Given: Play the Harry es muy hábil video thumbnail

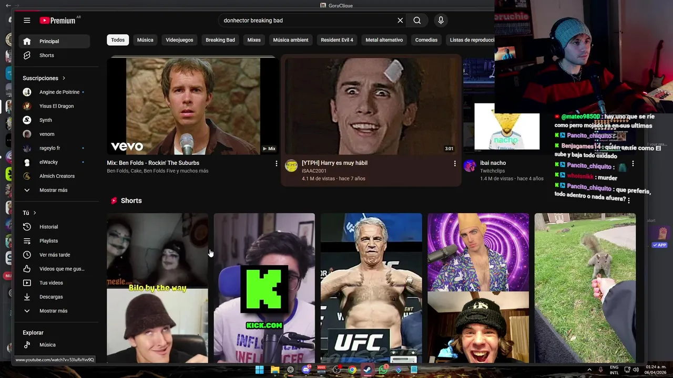Looking at the screenshot, I should (371, 106).
